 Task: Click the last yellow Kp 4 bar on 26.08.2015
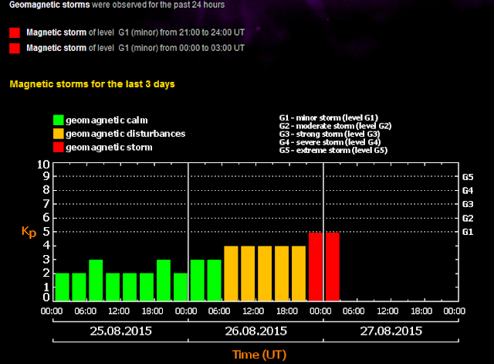click(299, 274)
